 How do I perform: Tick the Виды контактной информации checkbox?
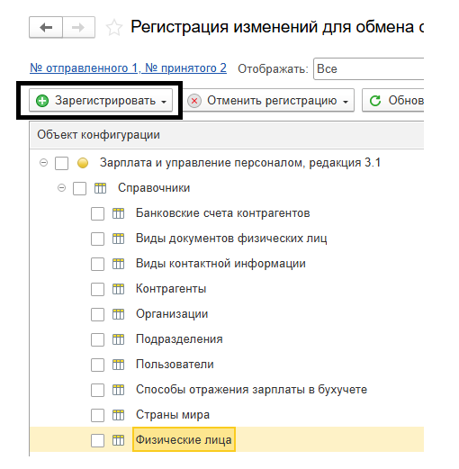pyautogui.click(x=97, y=265)
